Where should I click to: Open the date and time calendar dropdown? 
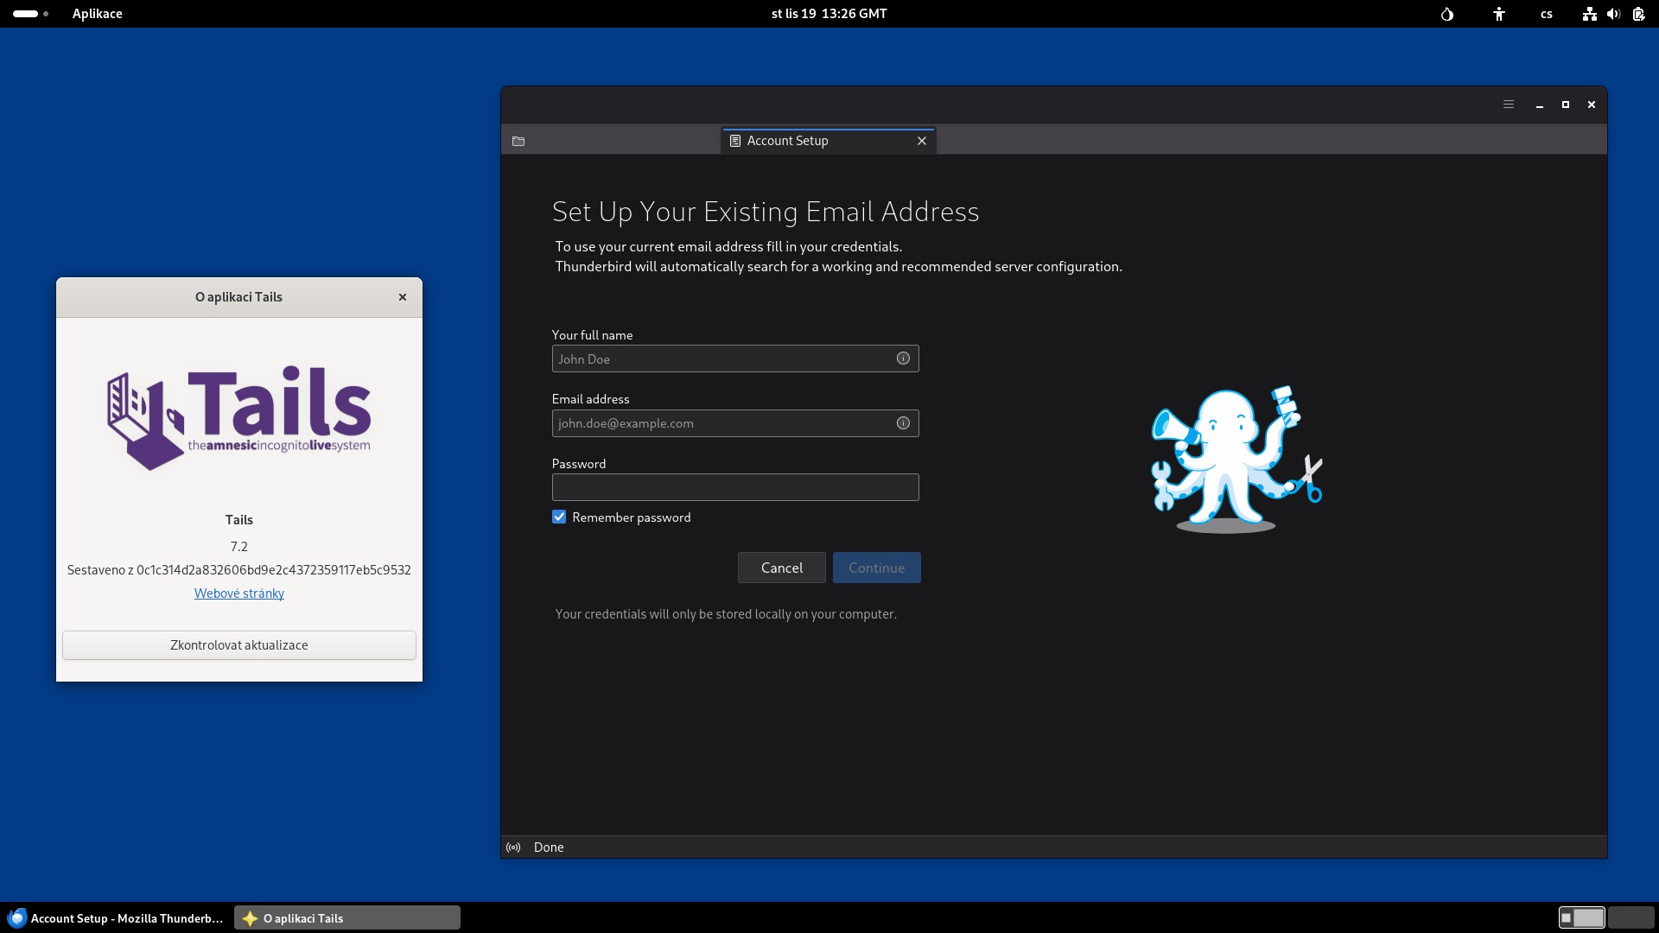pyautogui.click(x=829, y=14)
